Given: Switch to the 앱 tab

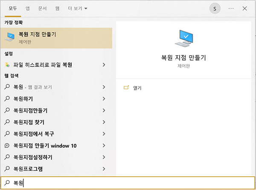Looking at the screenshot, I should [28, 9].
